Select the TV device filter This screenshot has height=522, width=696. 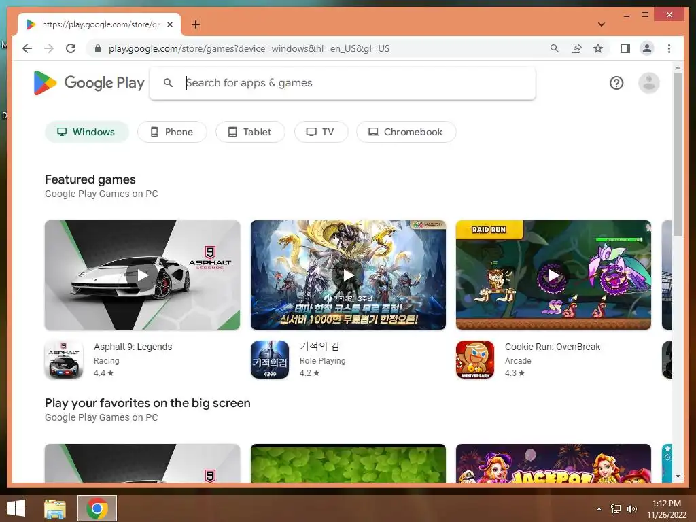click(x=321, y=132)
